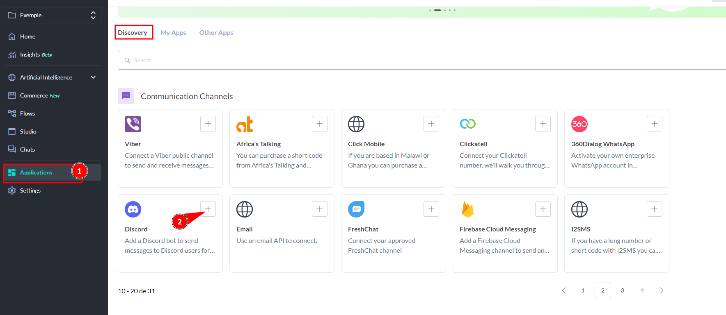The image size is (726, 315).
Task: Add Clickatell channel via plus button
Action: tap(543, 124)
